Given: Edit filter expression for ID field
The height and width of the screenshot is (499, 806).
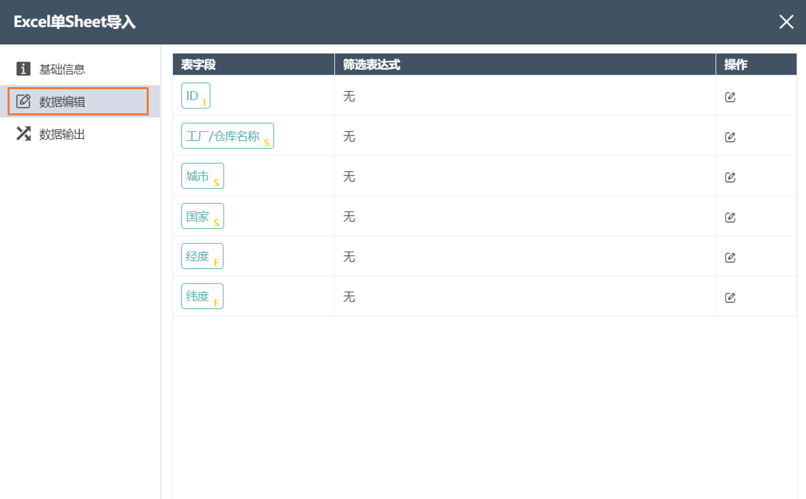Looking at the screenshot, I should click(730, 97).
